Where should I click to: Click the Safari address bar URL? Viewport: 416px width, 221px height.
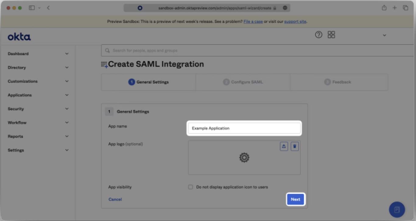click(x=215, y=8)
